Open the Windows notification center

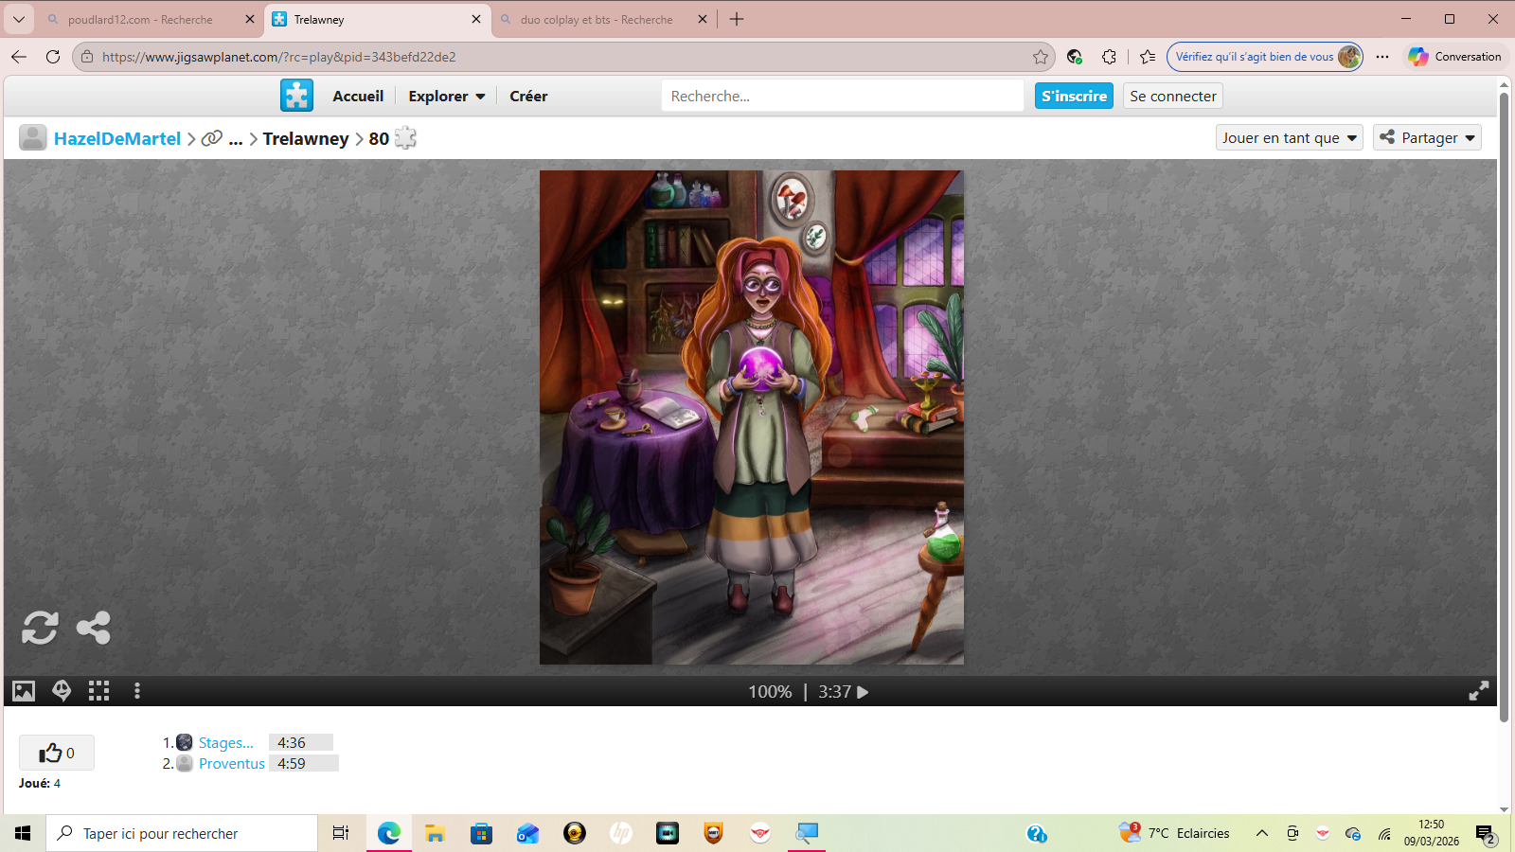1485,833
